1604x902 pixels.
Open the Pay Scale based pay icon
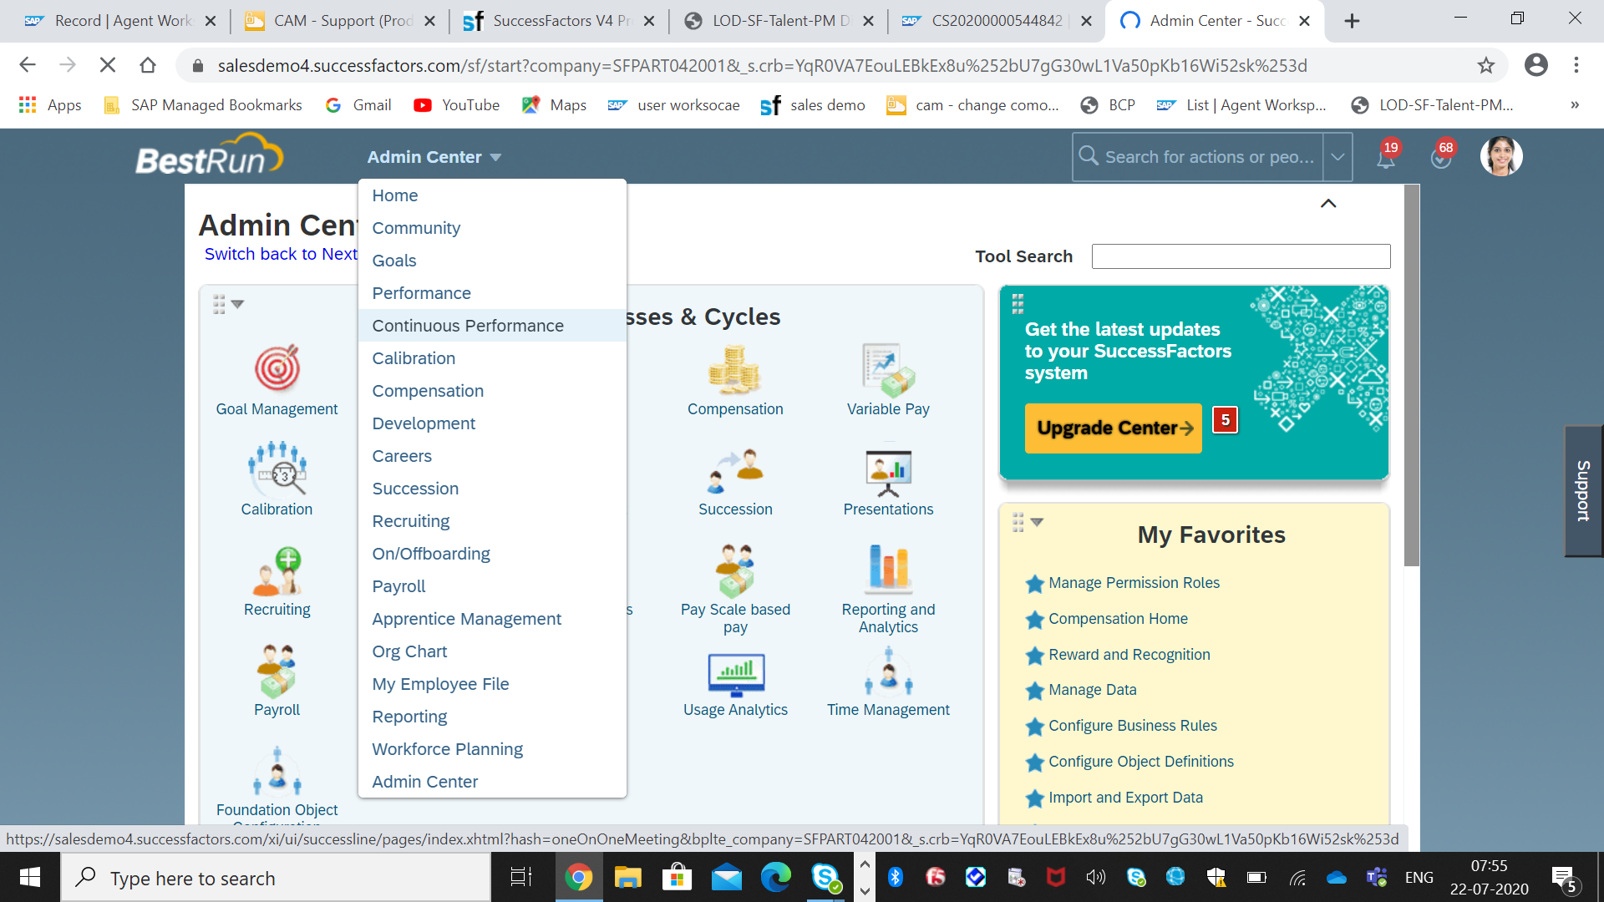pos(735,570)
